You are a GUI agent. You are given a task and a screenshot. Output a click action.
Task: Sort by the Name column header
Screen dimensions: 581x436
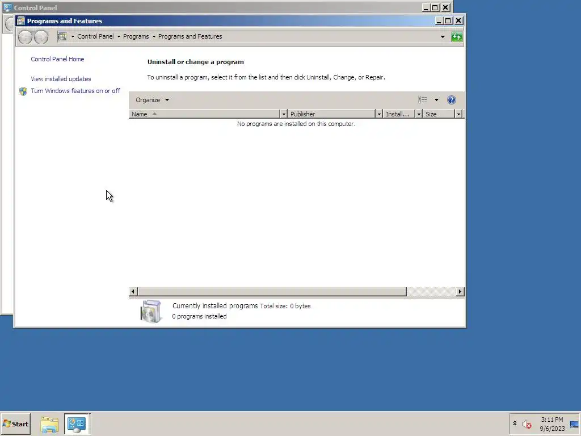[204, 114]
